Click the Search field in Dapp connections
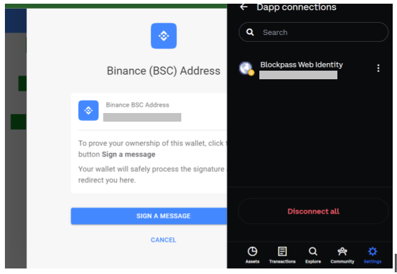The height and width of the screenshot is (274, 397). [x=313, y=32]
